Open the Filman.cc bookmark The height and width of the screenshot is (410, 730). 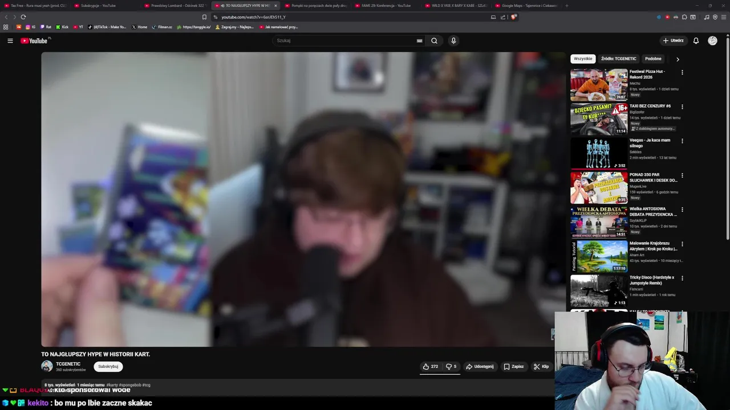point(162,27)
